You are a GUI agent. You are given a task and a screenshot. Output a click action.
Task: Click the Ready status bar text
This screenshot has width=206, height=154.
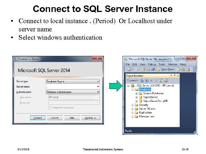click(128, 131)
